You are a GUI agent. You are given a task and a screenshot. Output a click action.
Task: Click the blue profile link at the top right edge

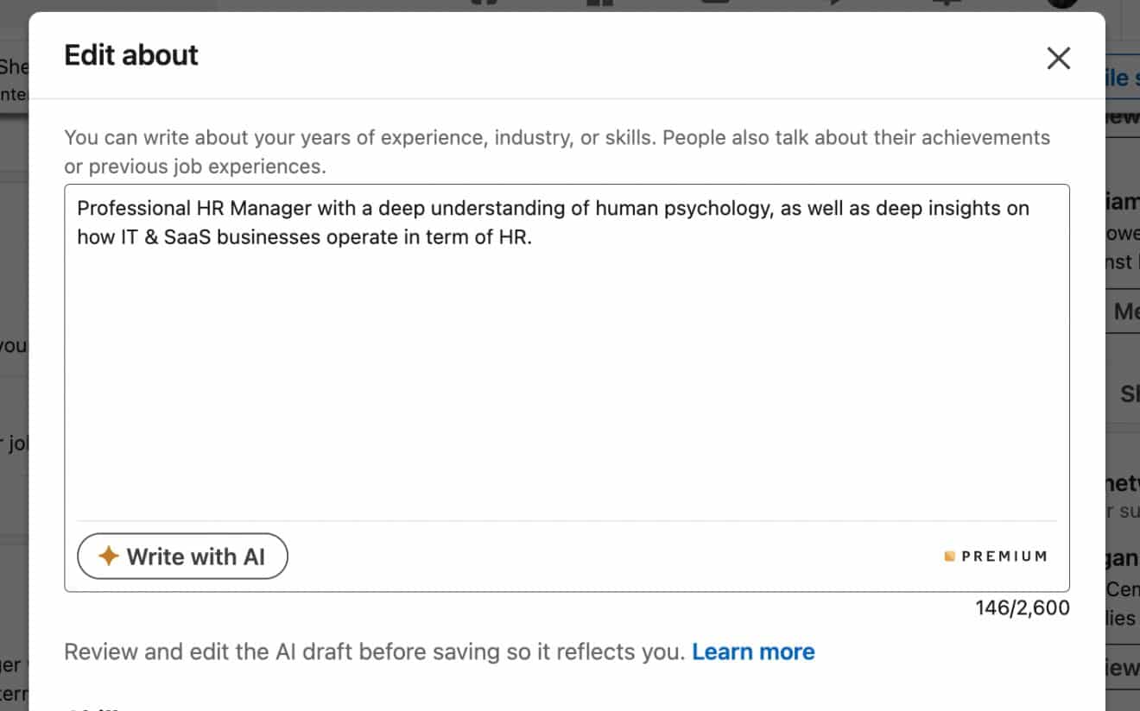1125,77
